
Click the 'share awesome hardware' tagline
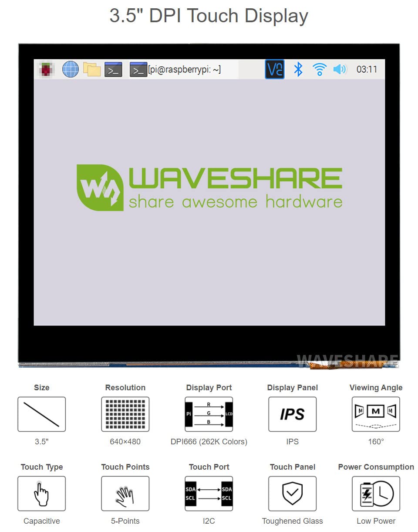coord(235,202)
